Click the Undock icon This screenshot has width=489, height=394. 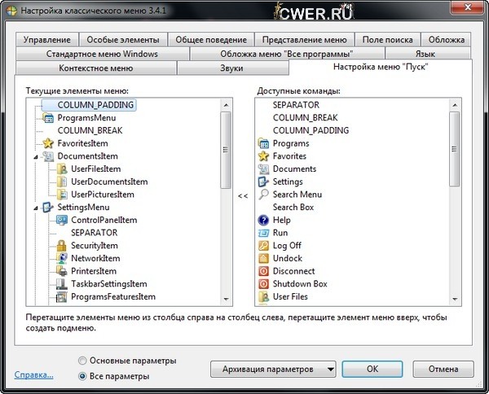click(x=263, y=258)
